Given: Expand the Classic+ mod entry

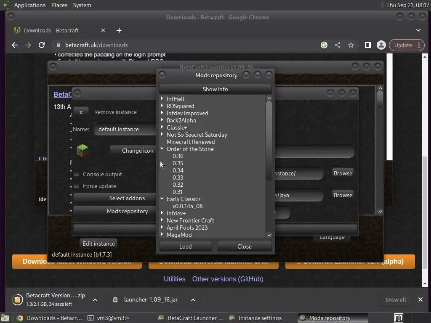Looking at the screenshot, I should point(162,127).
